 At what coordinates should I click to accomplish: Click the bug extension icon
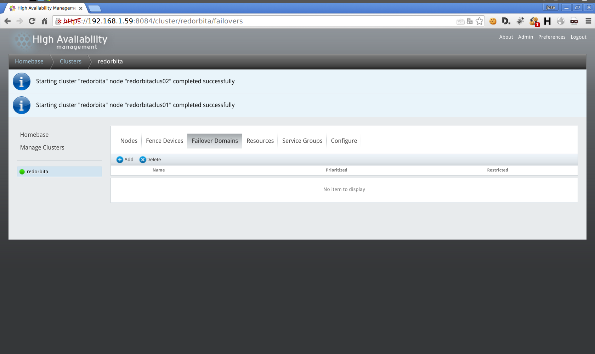520,21
